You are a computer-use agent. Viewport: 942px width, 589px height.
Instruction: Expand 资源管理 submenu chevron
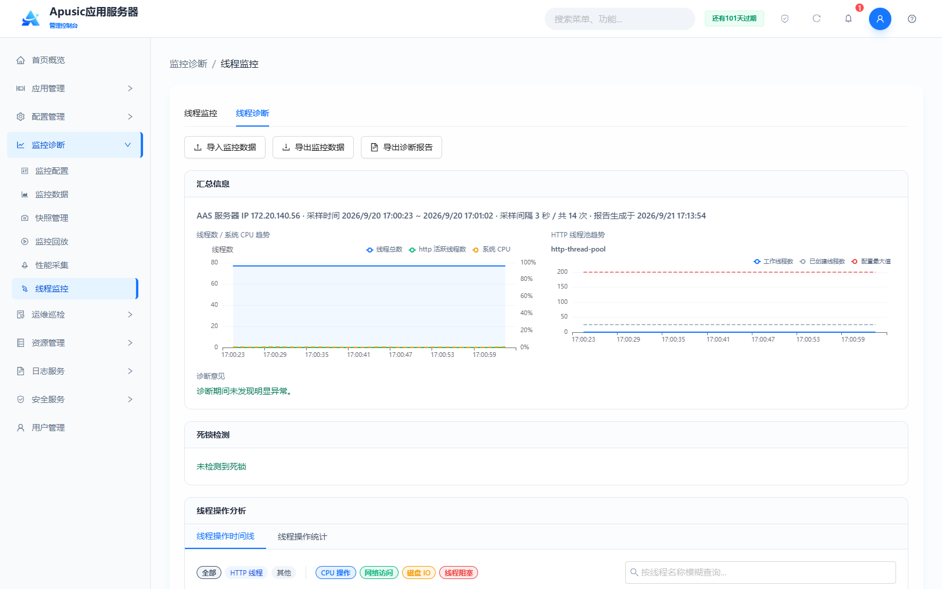pyautogui.click(x=130, y=343)
